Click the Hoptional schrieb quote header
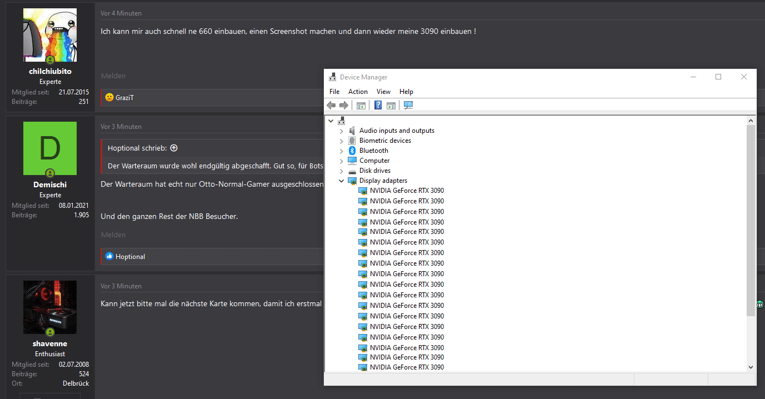This screenshot has width=765, height=399. [x=137, y=148]
